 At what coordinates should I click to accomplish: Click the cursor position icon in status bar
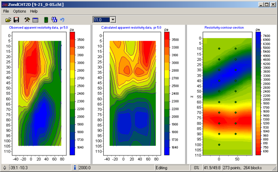coord(4,168)
